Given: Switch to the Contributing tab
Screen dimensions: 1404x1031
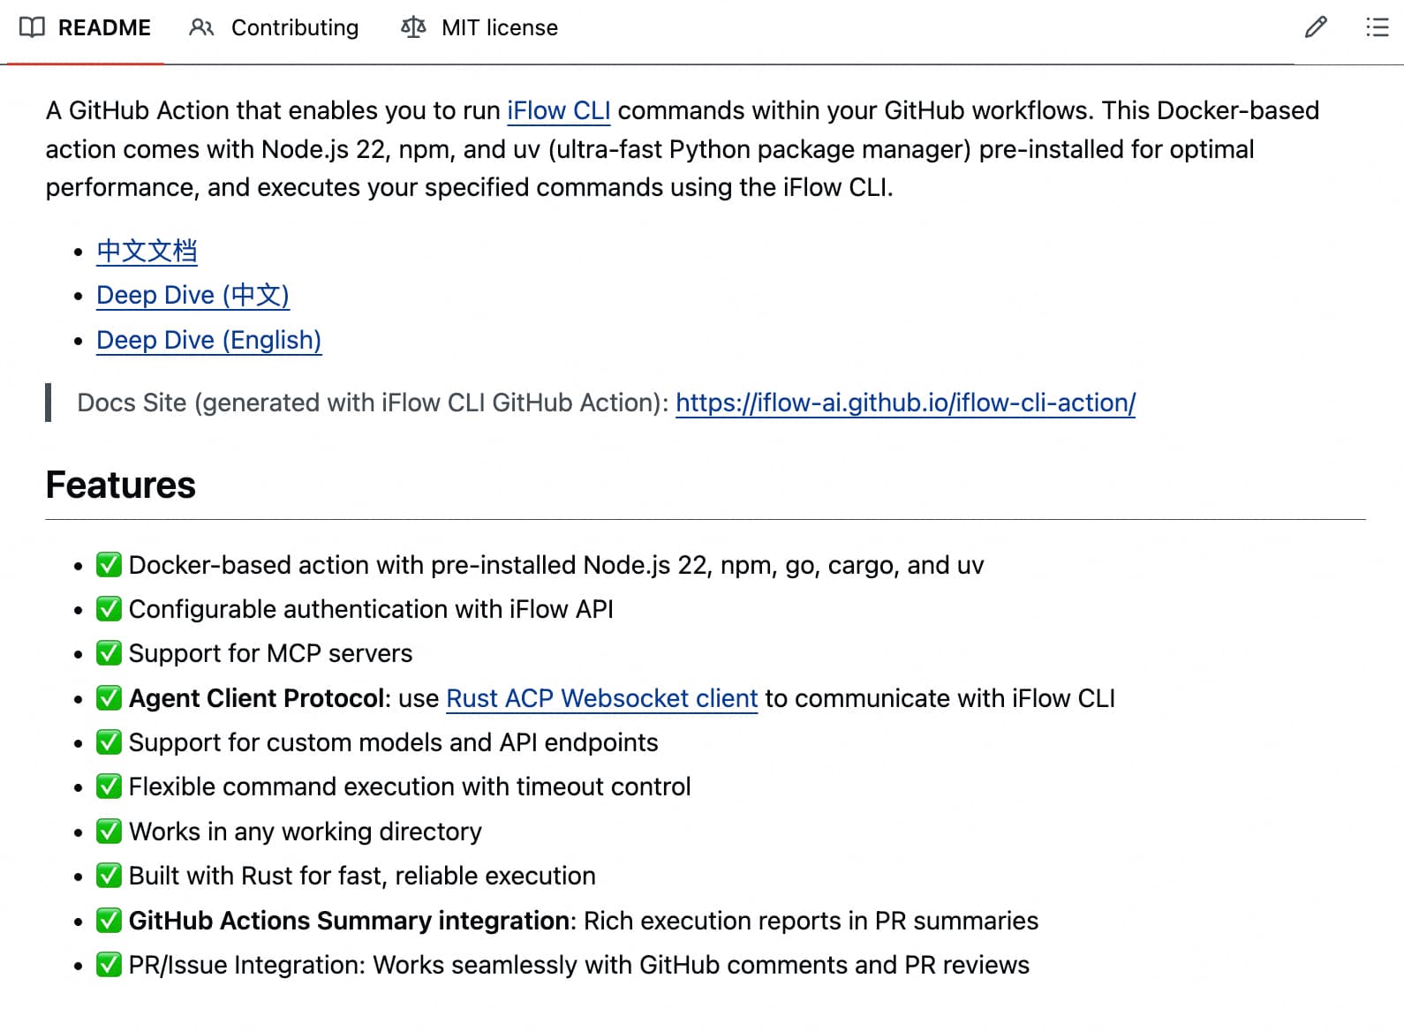Looking at the screenshot, I should point(294,27).
